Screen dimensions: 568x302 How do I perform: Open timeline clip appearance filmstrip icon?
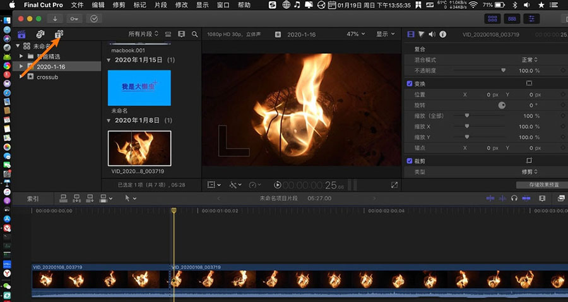(x=542, y=198)
